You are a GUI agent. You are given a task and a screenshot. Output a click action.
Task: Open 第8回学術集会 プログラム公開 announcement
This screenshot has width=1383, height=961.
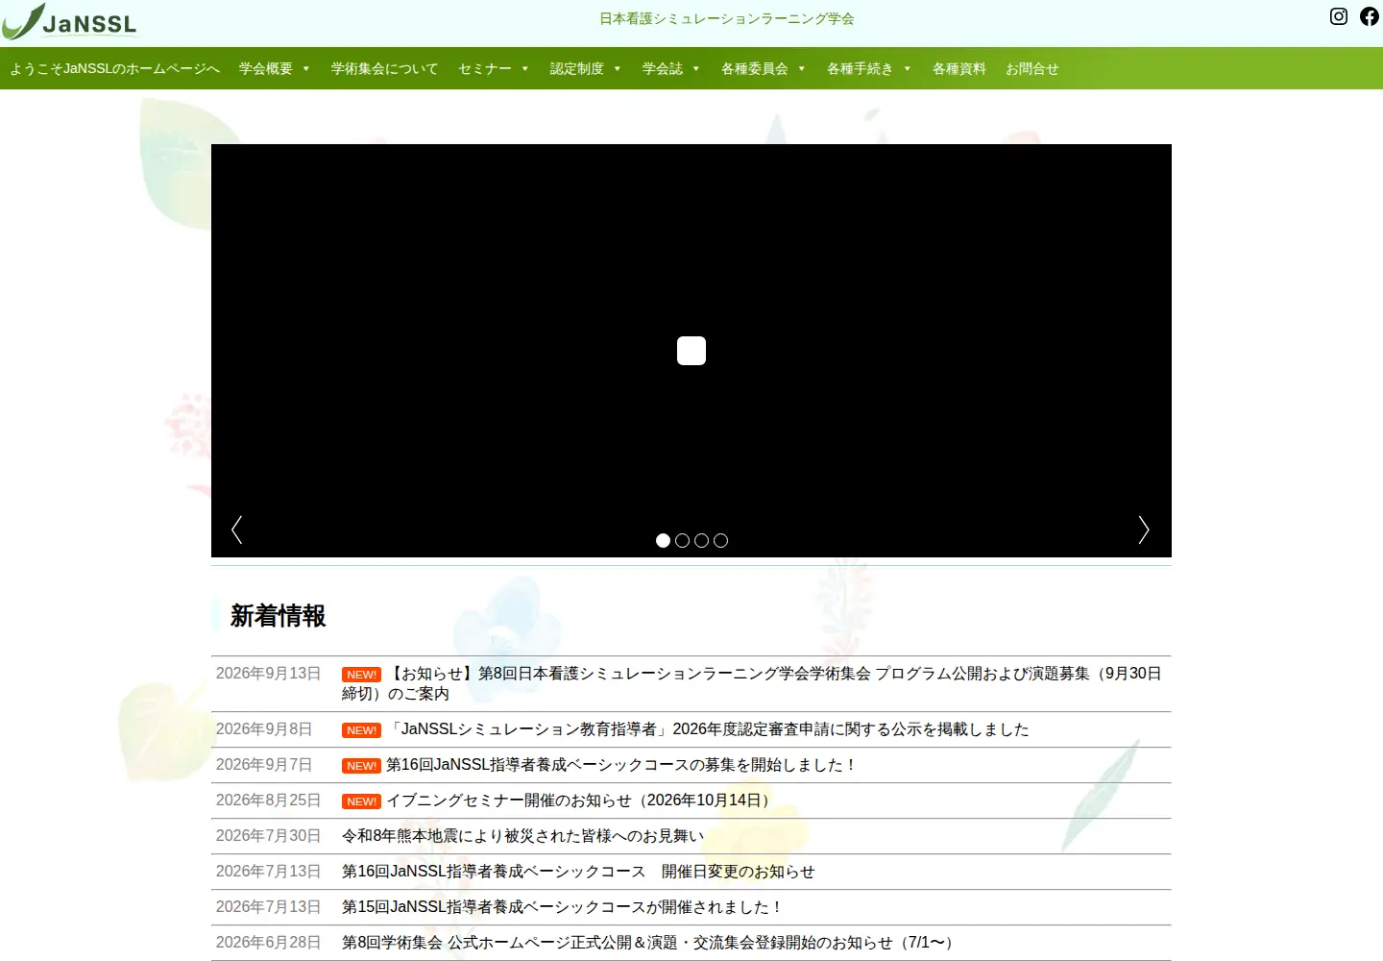pos(752,683)
